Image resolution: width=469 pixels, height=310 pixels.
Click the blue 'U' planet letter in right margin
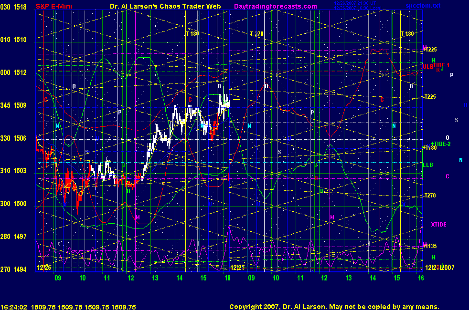coord(466,105)
